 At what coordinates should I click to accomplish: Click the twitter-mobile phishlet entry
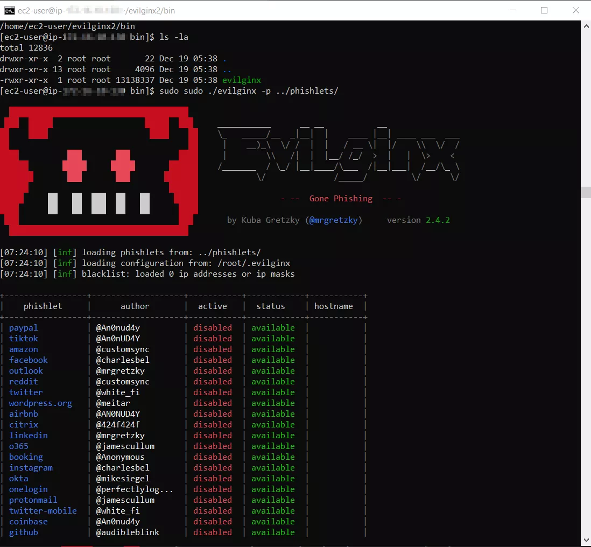tap(43, 511)
